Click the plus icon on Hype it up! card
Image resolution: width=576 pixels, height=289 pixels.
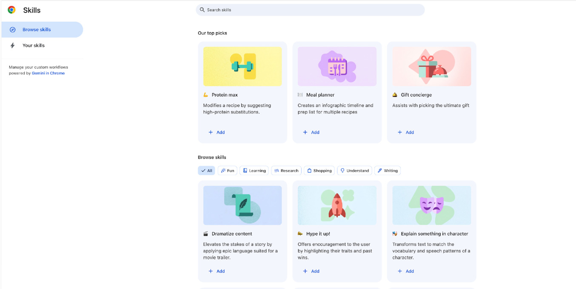pyautogui.click(x=305, y=271)
